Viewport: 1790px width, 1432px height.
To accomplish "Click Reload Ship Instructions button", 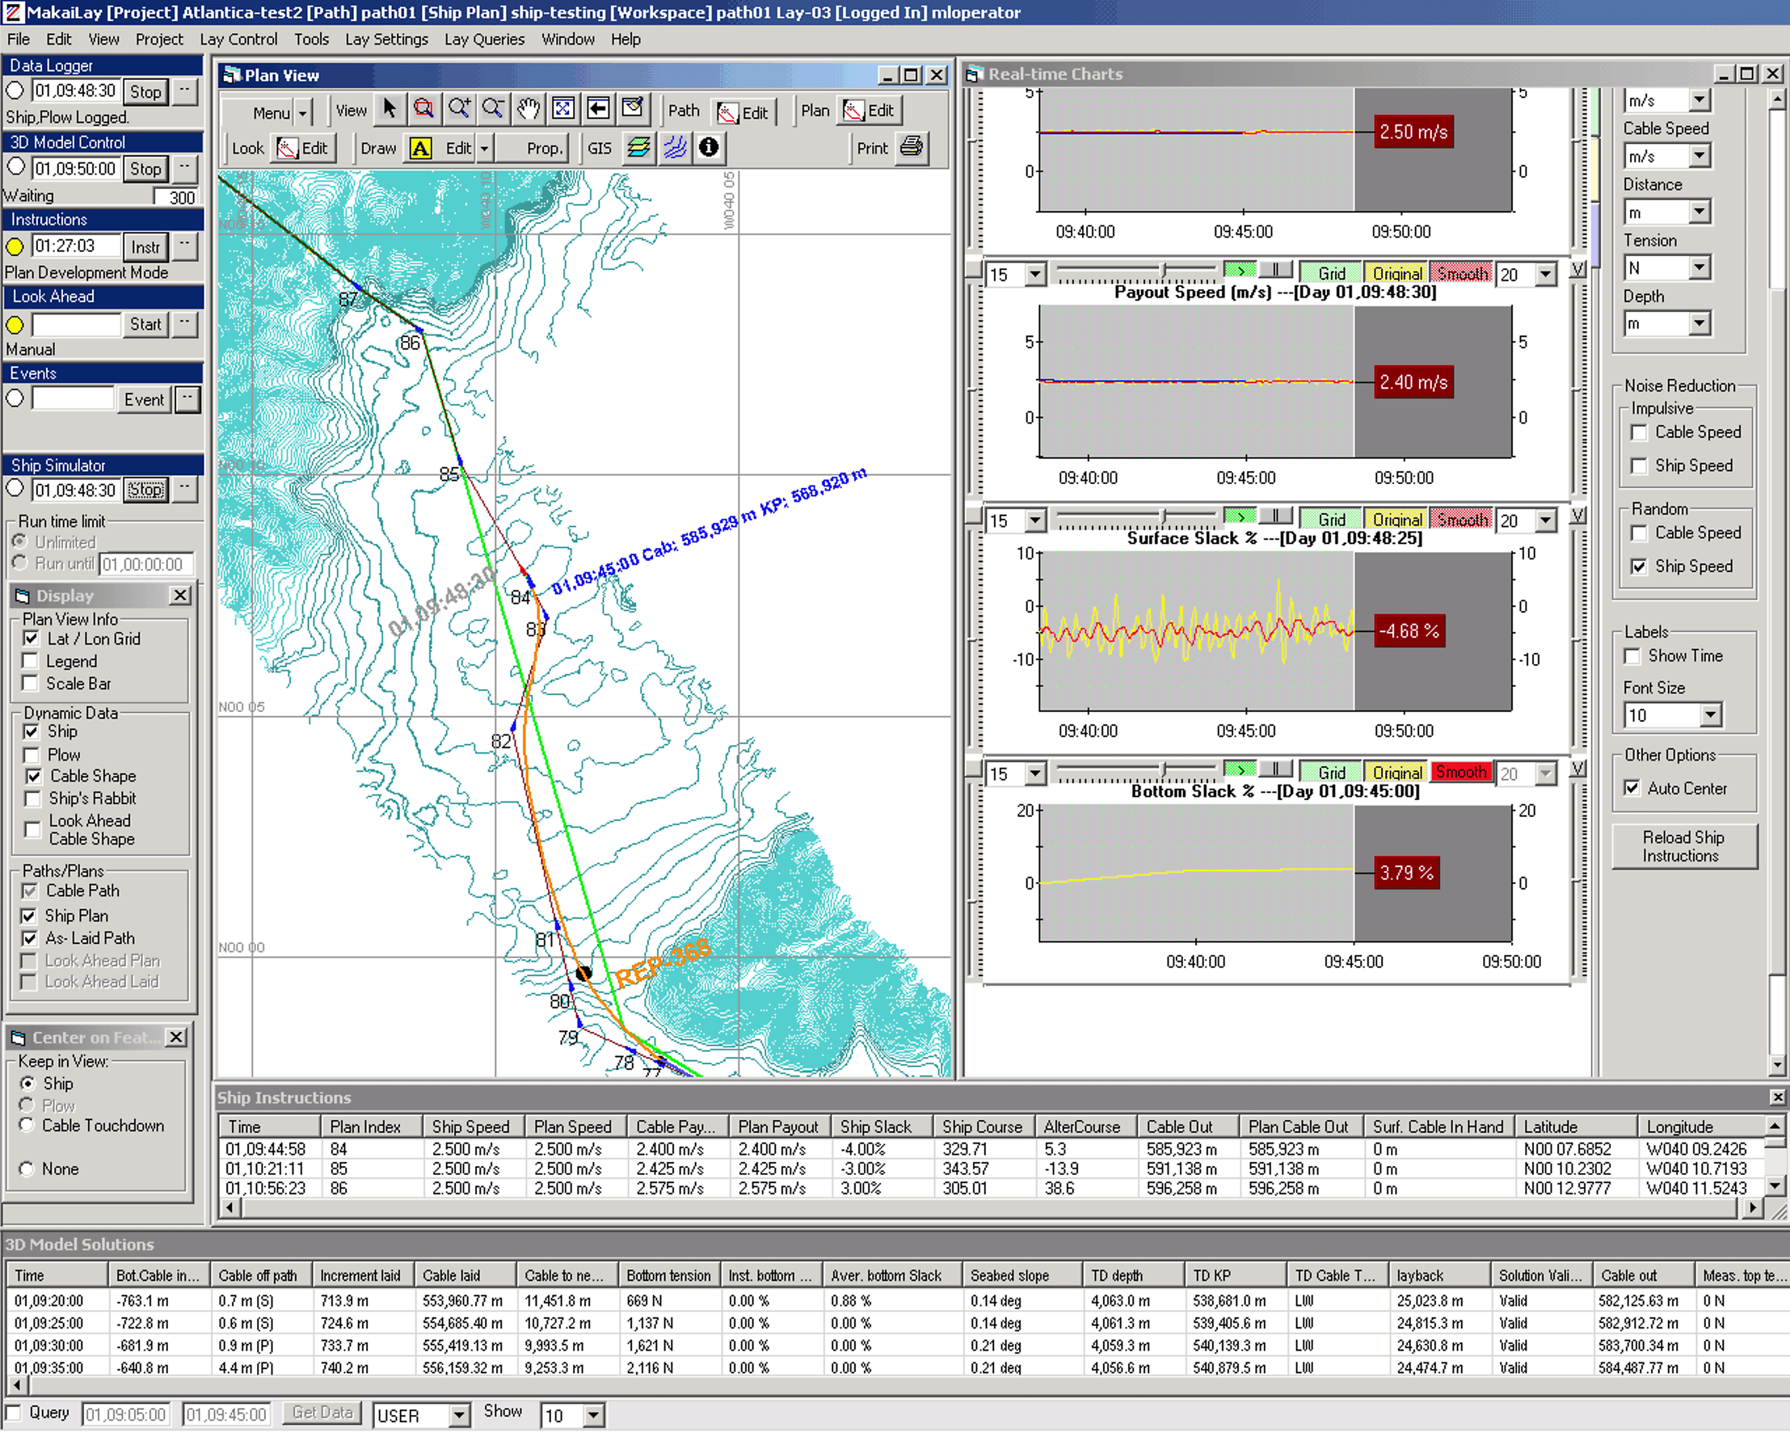I will (x=1683, y=846).
